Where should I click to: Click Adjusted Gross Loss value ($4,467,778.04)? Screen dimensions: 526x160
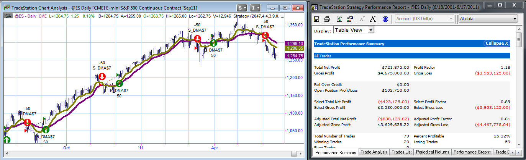tap(492, 124)
